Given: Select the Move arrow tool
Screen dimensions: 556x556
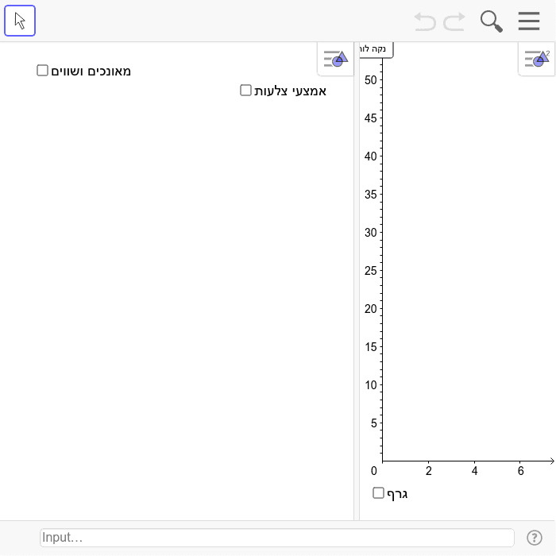Looking at the screenshot, I should point(20,21).
